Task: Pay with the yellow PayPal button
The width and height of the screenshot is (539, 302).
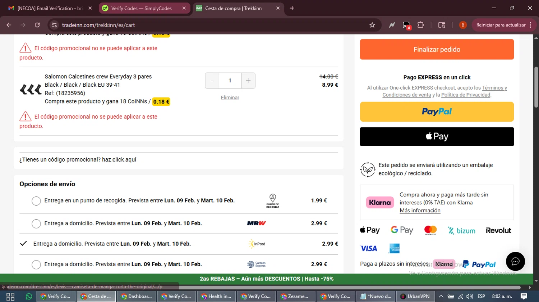Action: pyautogui.click(x=437, y=112)
